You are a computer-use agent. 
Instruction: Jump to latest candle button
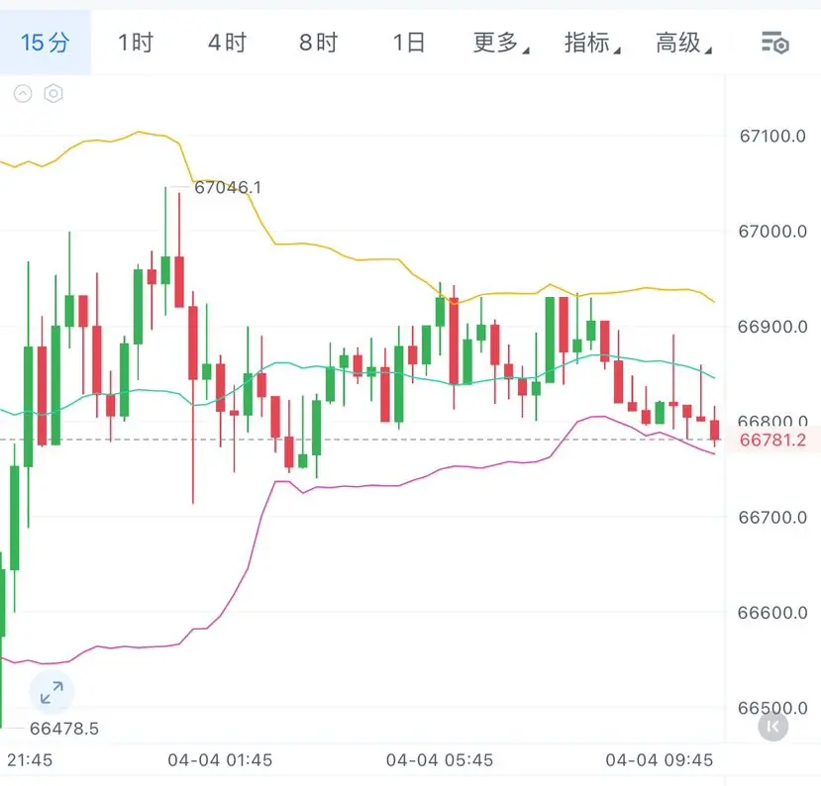(772, 727)
